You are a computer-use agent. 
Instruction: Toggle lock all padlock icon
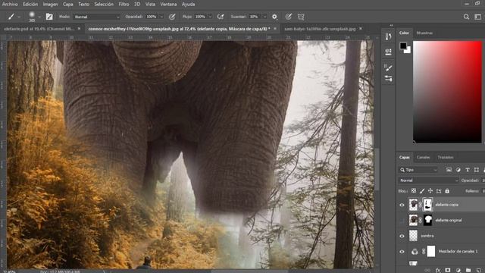coord(447,191)
